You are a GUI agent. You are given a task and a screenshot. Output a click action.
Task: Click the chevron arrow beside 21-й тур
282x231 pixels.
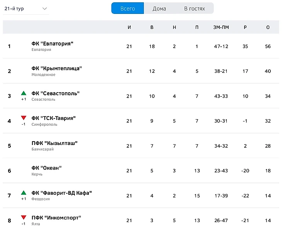click(x=44, y=8)
